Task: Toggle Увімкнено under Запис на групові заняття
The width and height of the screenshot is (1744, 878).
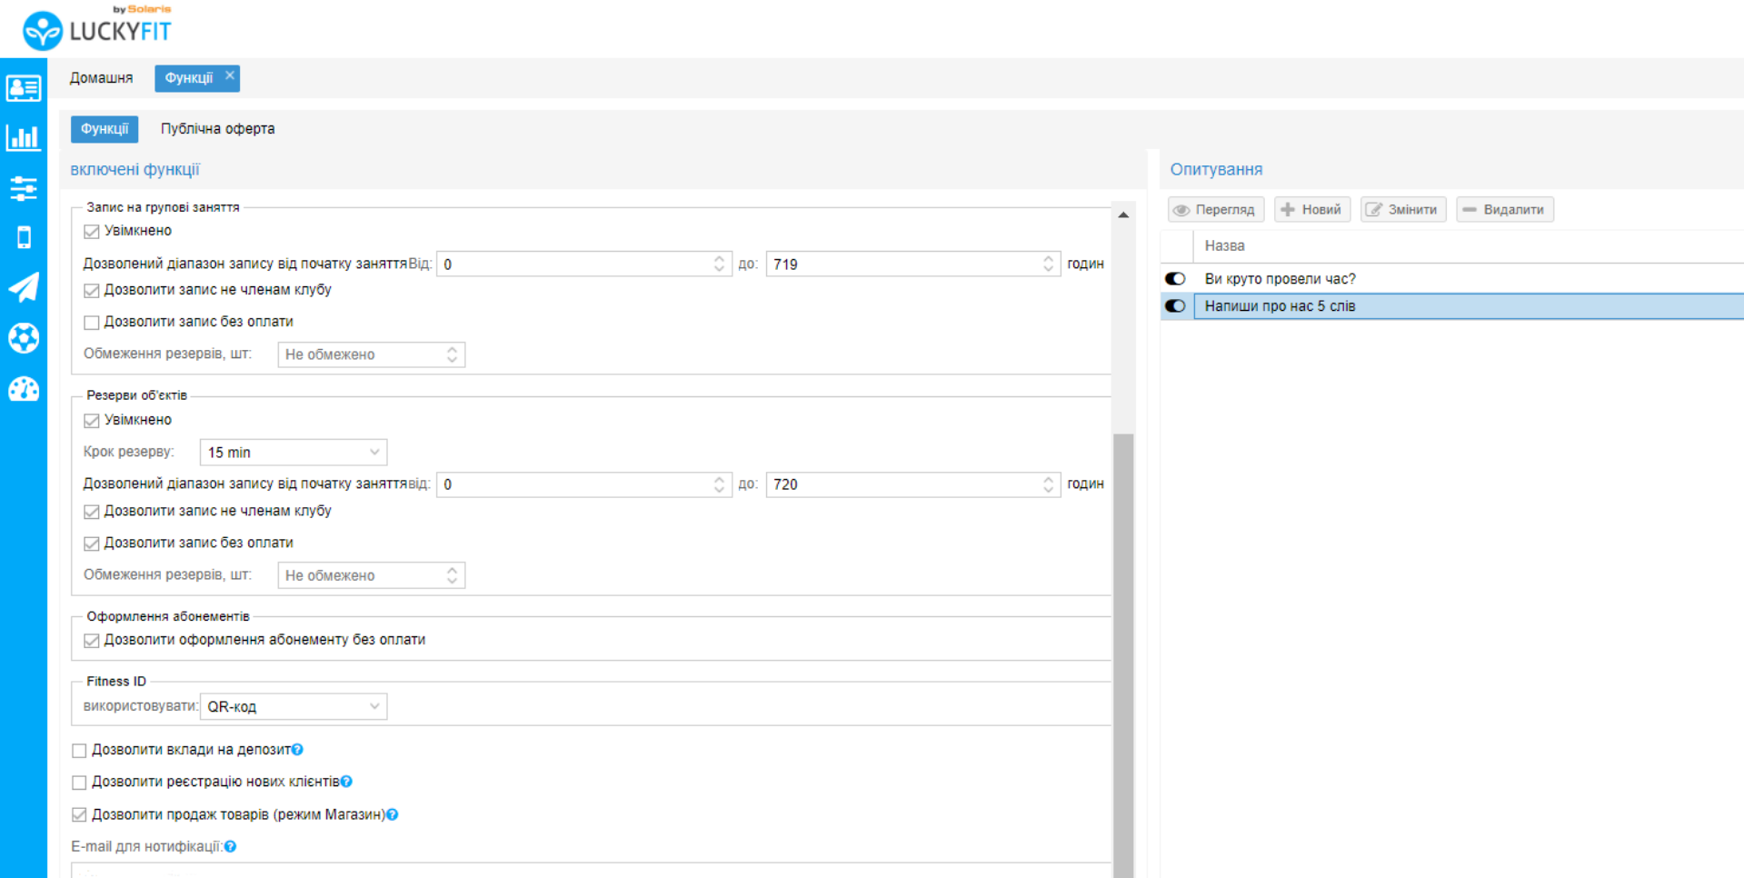Action: click(91, 232)
